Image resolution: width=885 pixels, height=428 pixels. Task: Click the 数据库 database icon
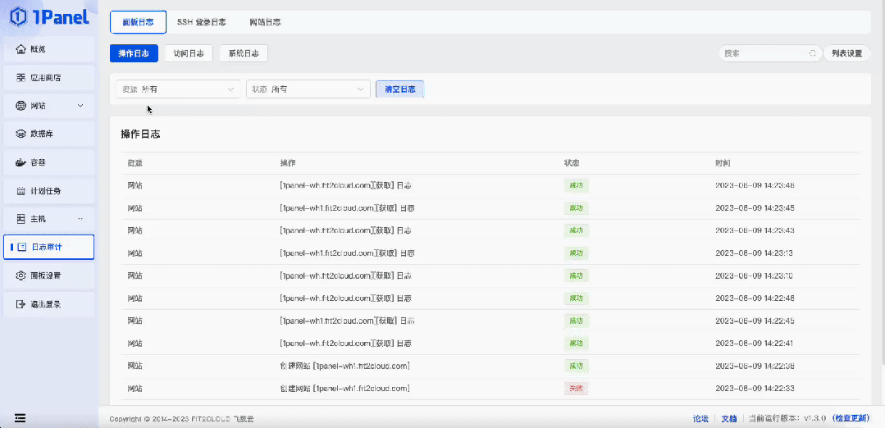(x=21, y=134)
